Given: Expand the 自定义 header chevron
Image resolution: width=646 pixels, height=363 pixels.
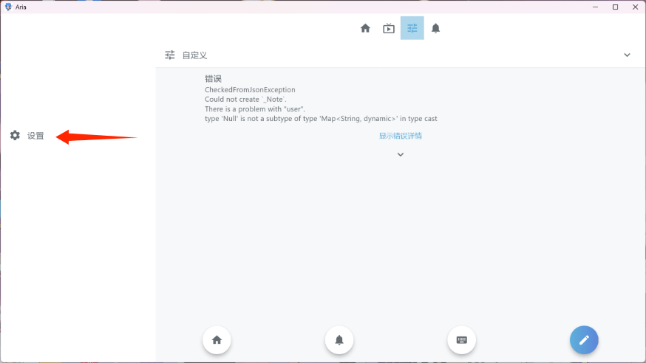Looking at the screenshot, I should (x=627, y=55).
